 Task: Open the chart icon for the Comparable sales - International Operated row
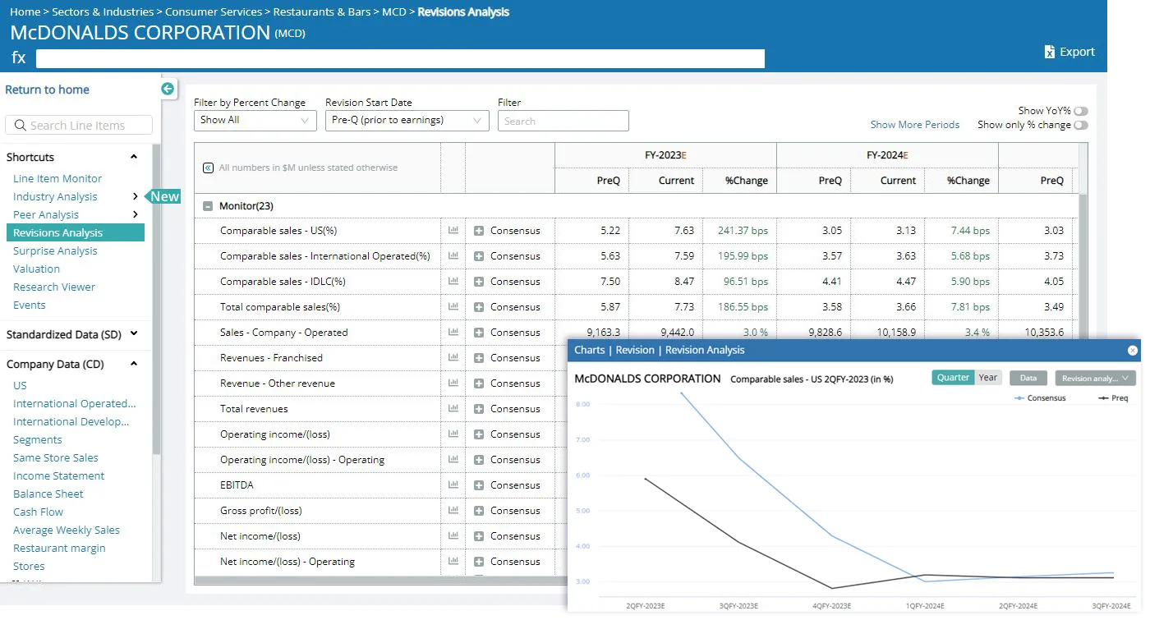click(453, 256)
